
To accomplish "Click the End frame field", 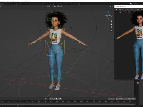I will tap(131, 99).
